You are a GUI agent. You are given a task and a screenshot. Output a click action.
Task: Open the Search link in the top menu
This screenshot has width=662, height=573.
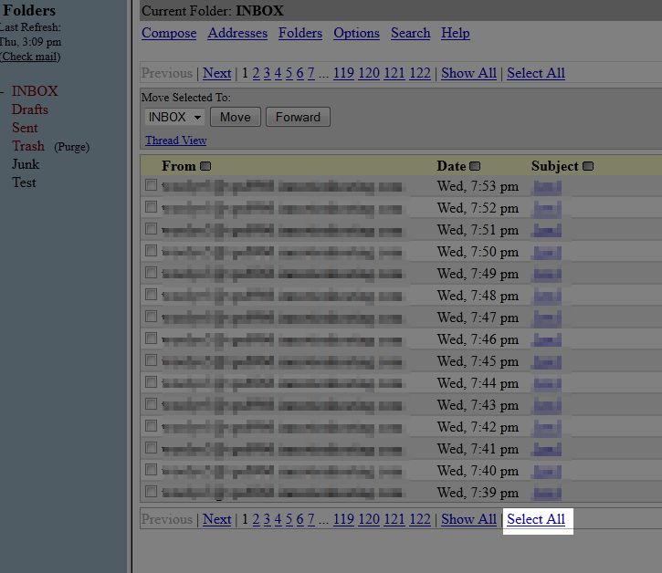(410, 33)
